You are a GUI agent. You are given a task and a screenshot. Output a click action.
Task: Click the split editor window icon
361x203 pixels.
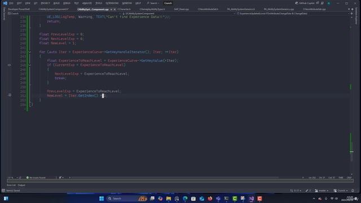pyautogui.click(x=351, y=14)
